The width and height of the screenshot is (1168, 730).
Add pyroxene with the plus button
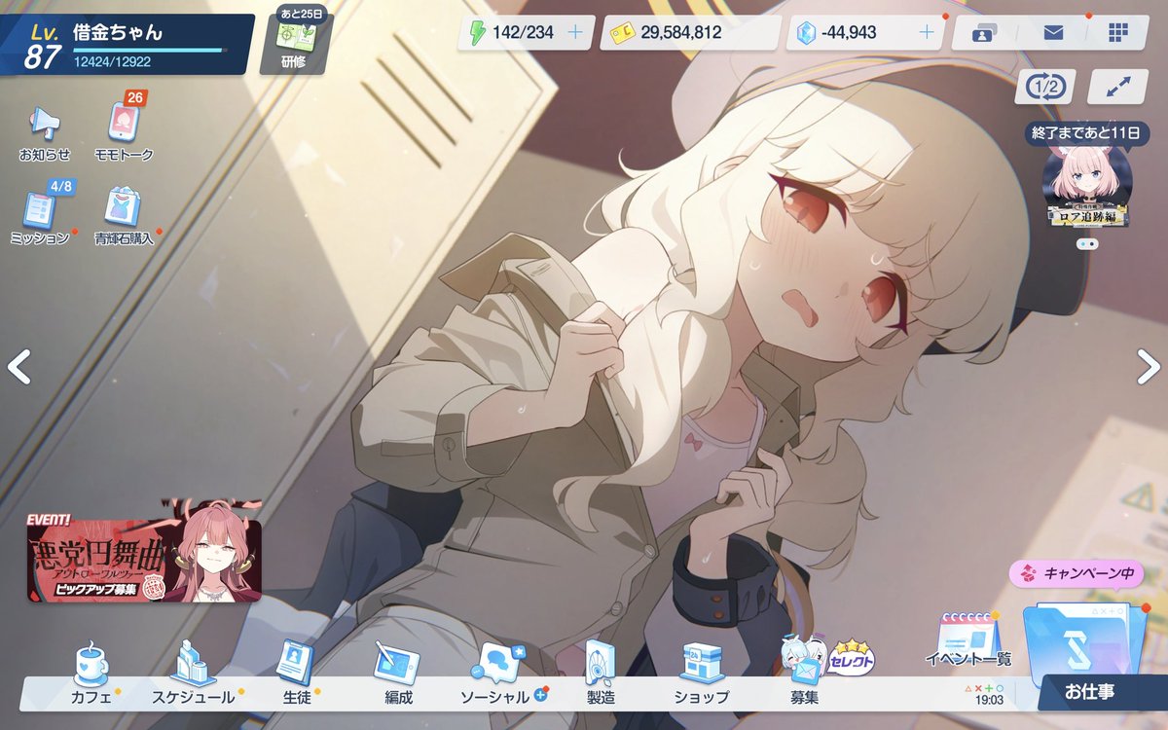(x=927, y=32)
